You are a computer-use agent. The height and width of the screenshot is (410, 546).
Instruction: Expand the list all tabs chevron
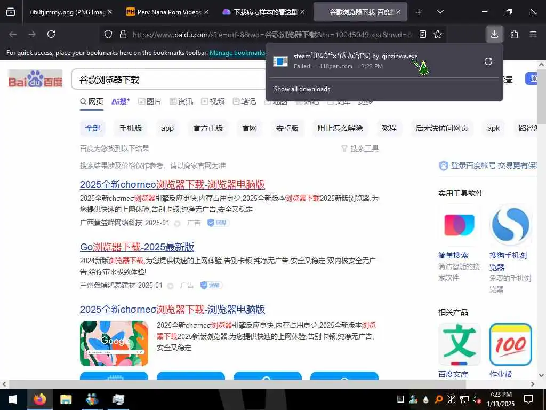[440, 12]
